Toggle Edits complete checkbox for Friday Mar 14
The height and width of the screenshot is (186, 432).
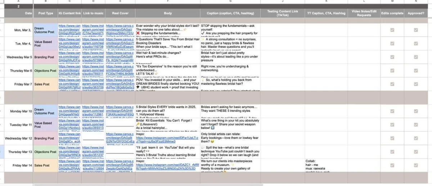[x=392, y=166]
